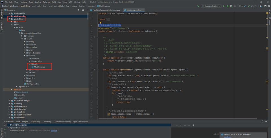Open the Navigate menu

[23, 2]
